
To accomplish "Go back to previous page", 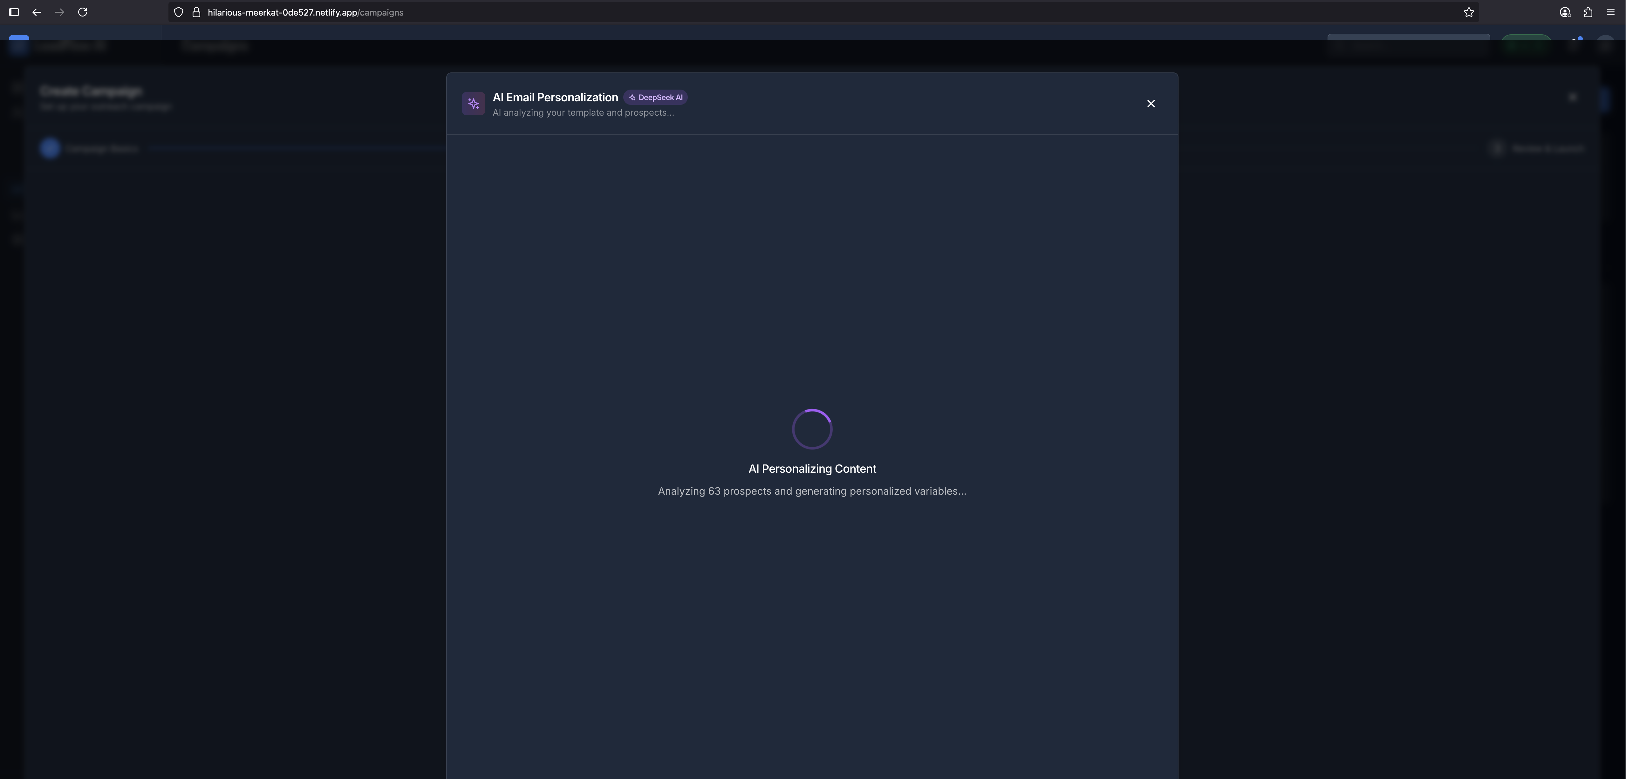I will 37,12.
